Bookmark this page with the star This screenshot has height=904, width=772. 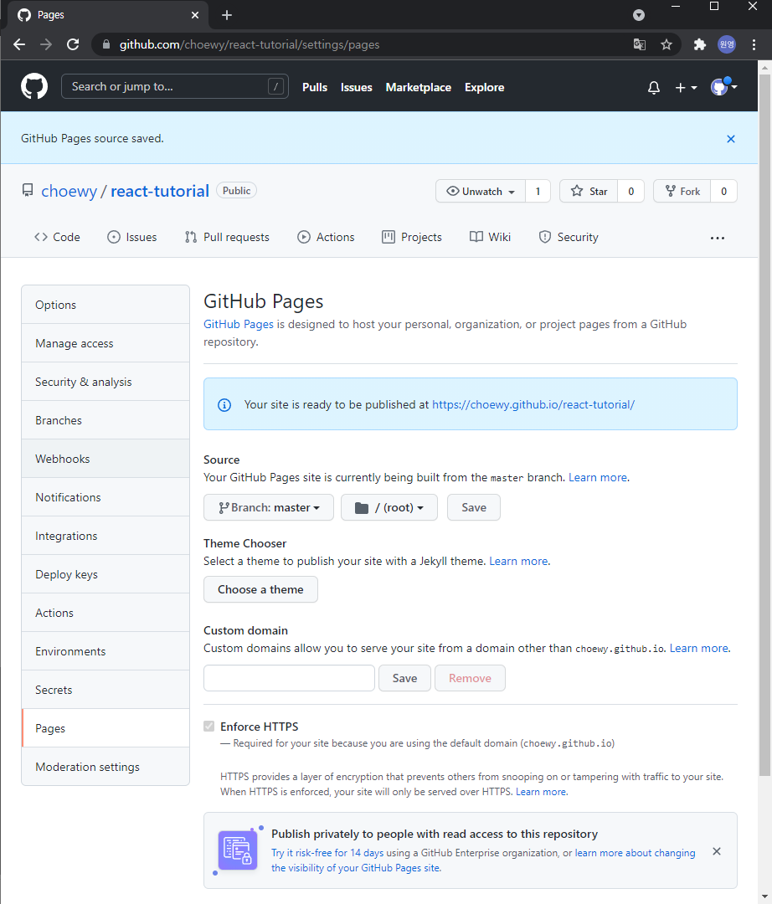[666, 44]
